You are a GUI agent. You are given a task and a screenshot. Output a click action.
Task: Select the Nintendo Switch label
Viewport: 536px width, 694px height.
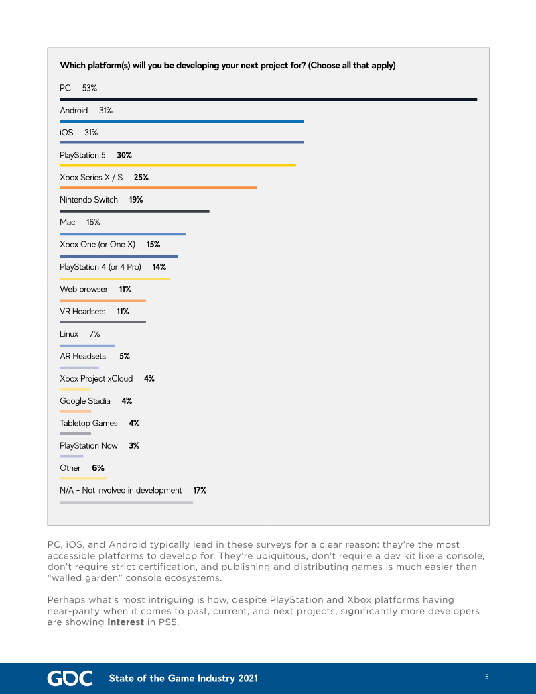click(x=89, y=200)
